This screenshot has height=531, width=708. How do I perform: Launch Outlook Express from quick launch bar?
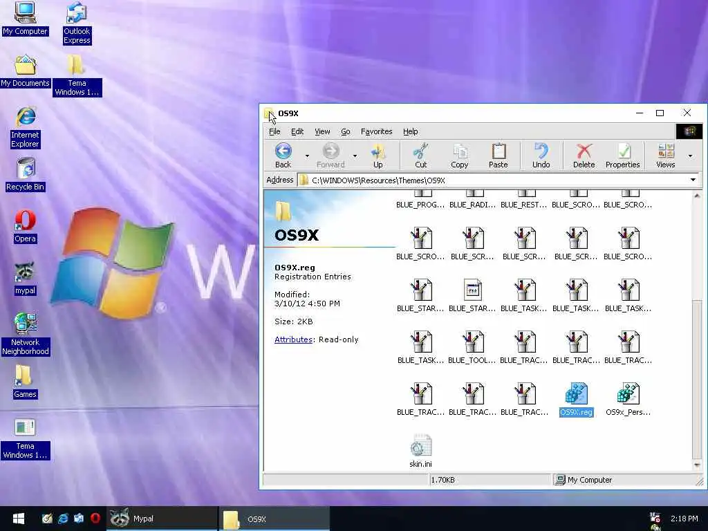(79, 518)
